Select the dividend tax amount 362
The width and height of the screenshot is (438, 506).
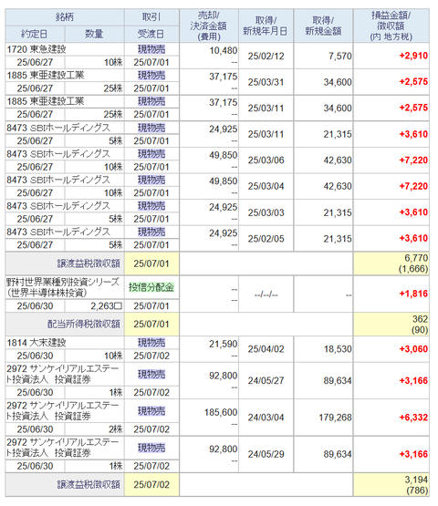click(x=420, y=319)
